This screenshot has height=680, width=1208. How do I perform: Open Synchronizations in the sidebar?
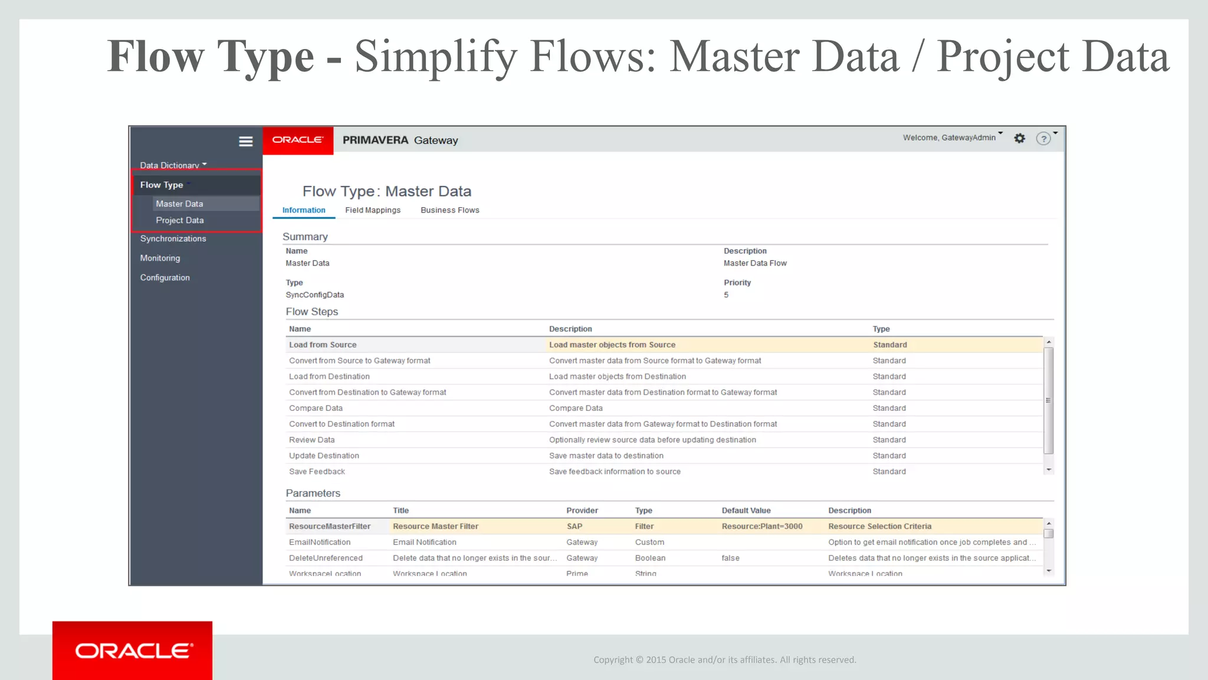click(173, 238)
